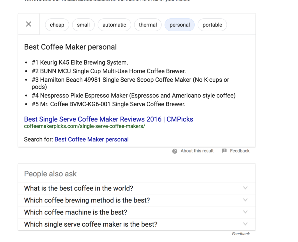298x242 pixels.
Task: Expand 'Which coffee brewing method is the best?'
Action: pos(137,200)
